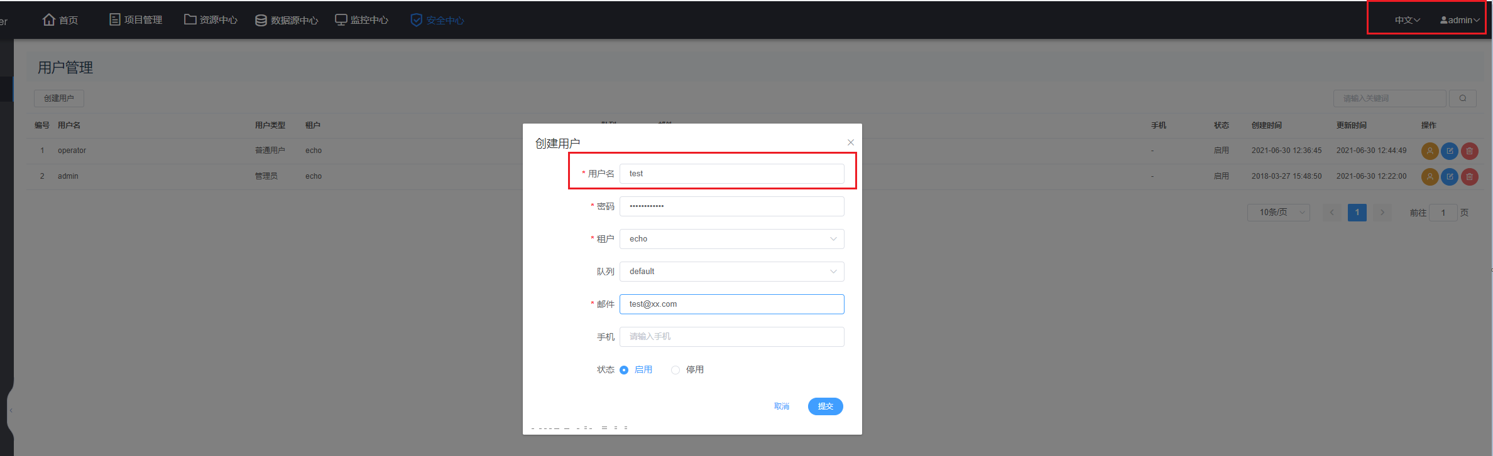
Task: Click the update time "2021-06-30 12:44:49"
Action: click(1372, 151)
